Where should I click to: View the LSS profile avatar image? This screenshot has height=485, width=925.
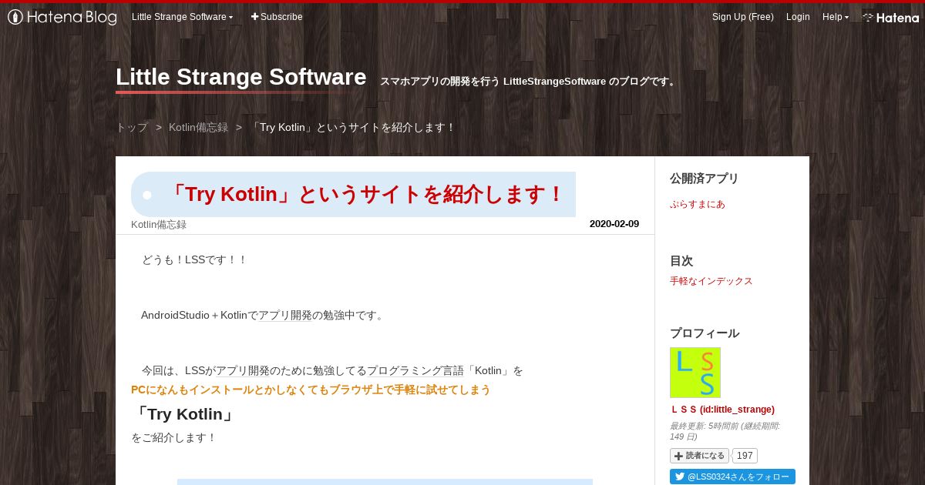pos(695,373)
